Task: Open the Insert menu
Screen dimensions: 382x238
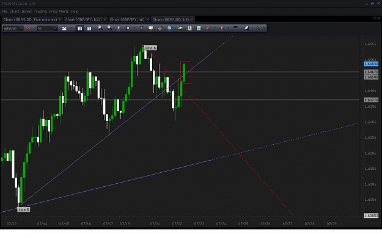Action: tap(26, 12)
